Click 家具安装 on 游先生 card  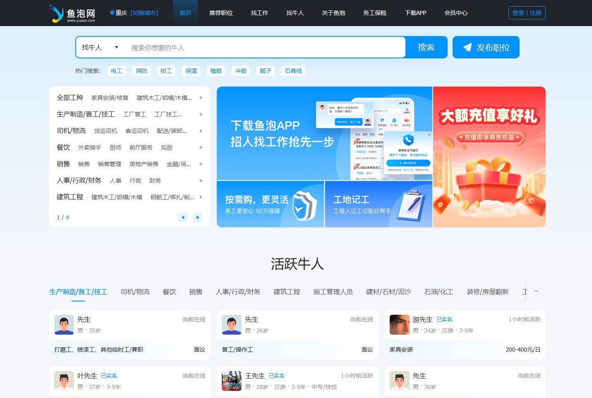[401, 350]
